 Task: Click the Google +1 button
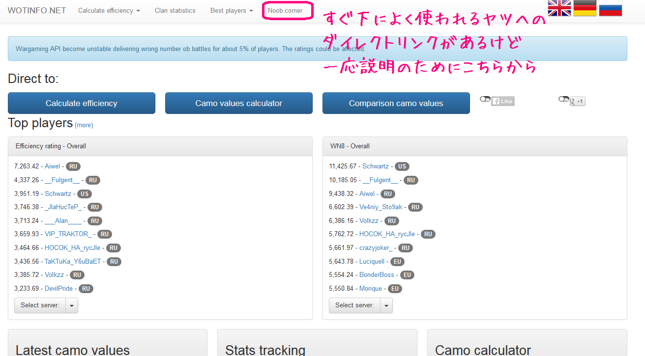[578, 101]
